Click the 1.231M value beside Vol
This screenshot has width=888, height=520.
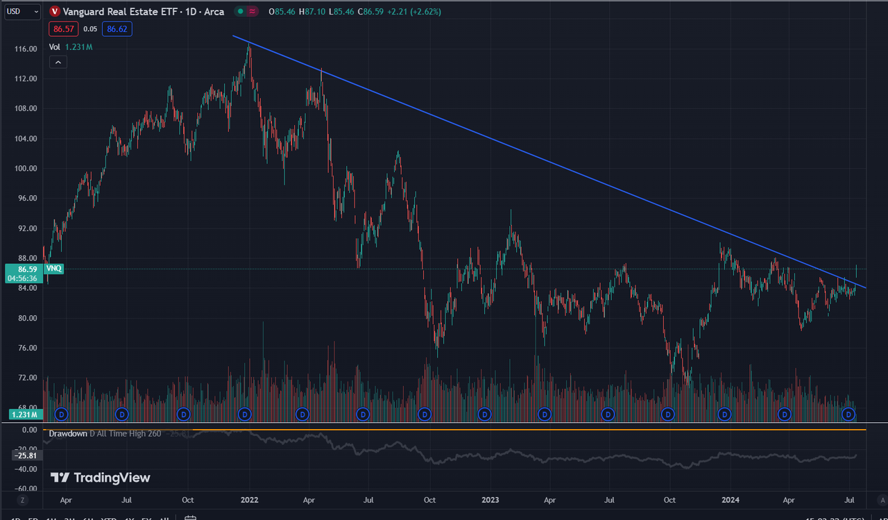coord(79,47)
